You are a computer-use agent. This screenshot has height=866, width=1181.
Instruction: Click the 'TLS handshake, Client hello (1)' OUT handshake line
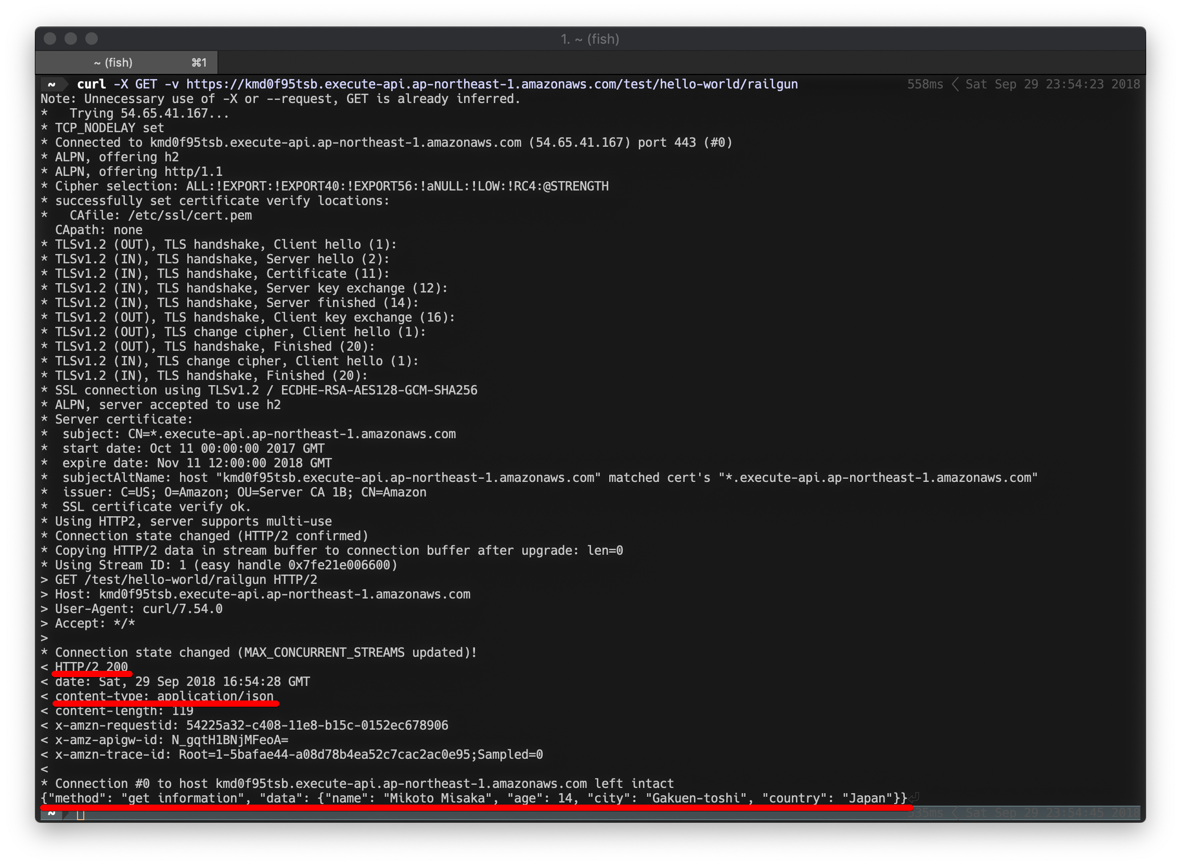pos(219,245)
